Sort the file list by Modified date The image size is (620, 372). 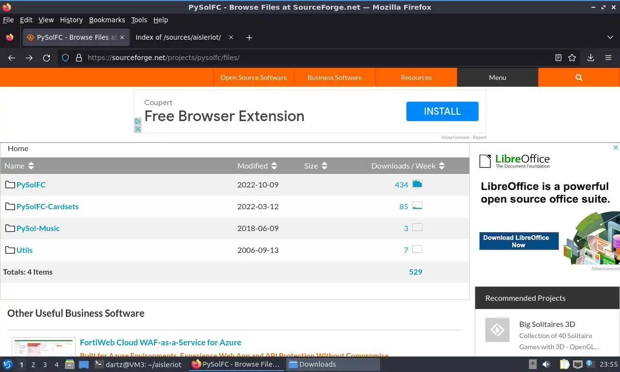(257, 166)
